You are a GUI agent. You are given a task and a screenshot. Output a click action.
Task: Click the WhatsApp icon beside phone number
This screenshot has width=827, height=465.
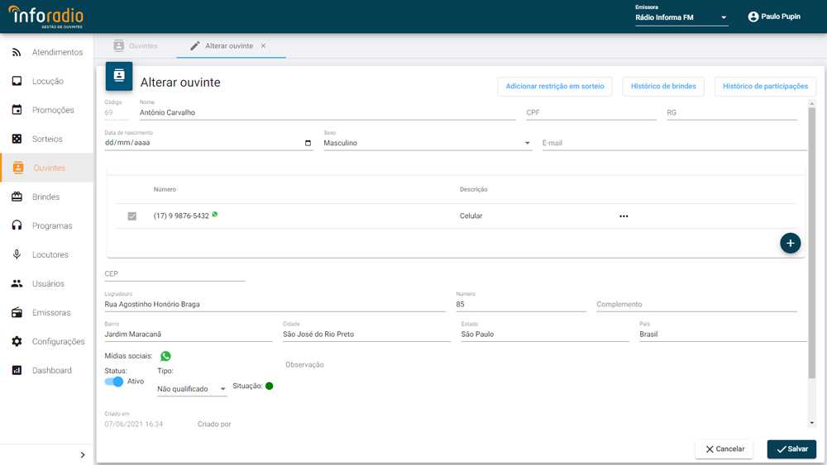pyautogui.click(x=215, y=215)
